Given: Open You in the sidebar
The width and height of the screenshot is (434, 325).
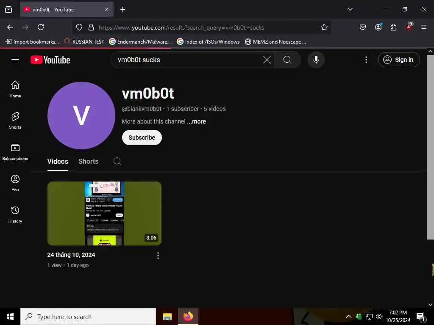Looking at the screenshot, I should click(x=15, y=183).
